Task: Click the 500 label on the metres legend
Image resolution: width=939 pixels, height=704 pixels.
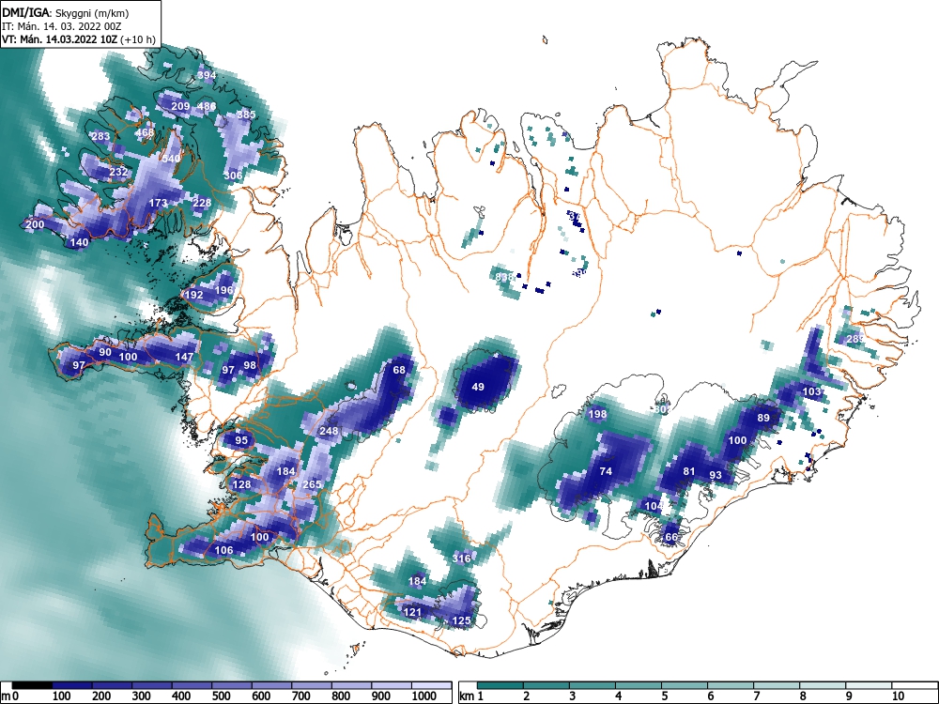Action: click(x=221, y=696)
